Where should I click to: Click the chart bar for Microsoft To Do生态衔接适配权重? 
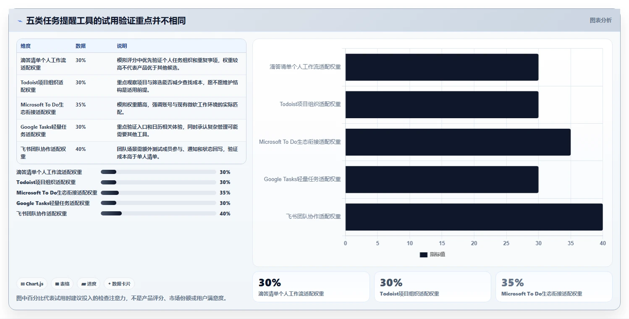pos(458,142)
